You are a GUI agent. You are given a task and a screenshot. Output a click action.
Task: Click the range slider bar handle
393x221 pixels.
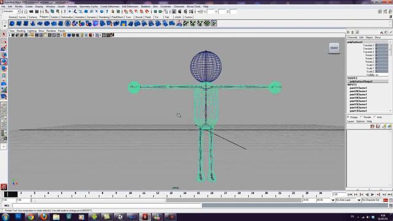pos(99,200)
